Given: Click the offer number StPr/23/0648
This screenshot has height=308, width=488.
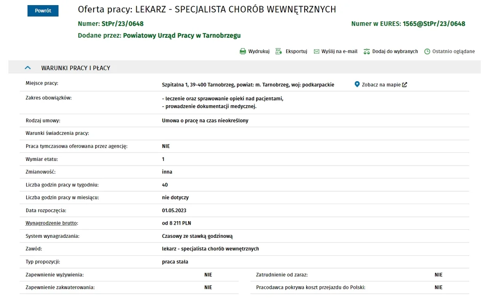Looking at the screenshot, I should (x=123, y=24).
